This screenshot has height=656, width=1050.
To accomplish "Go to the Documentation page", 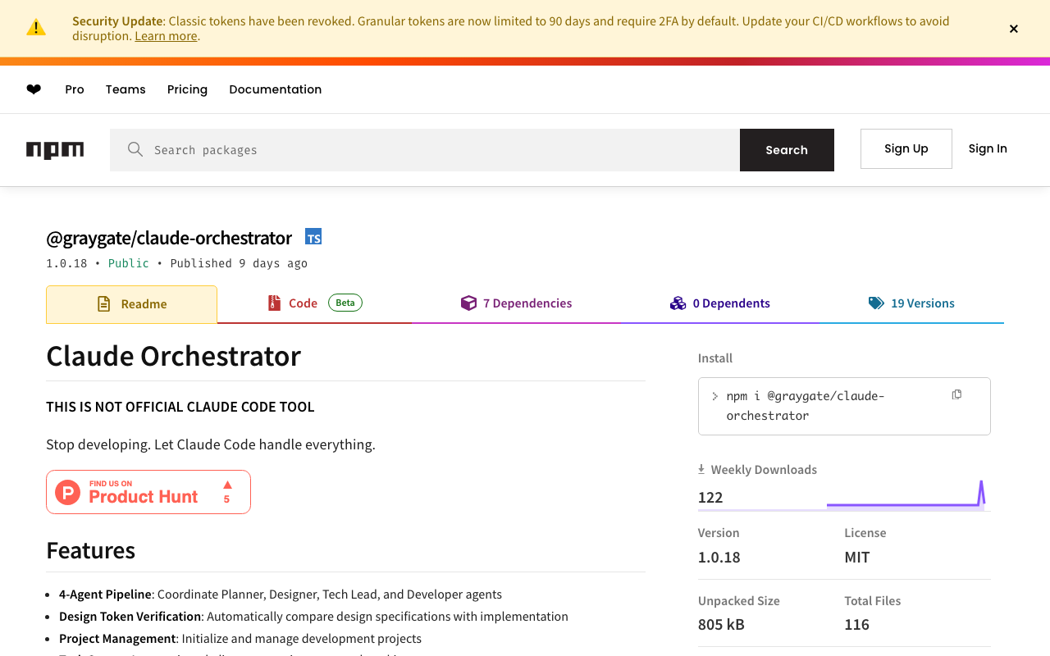I will [275, 89].
